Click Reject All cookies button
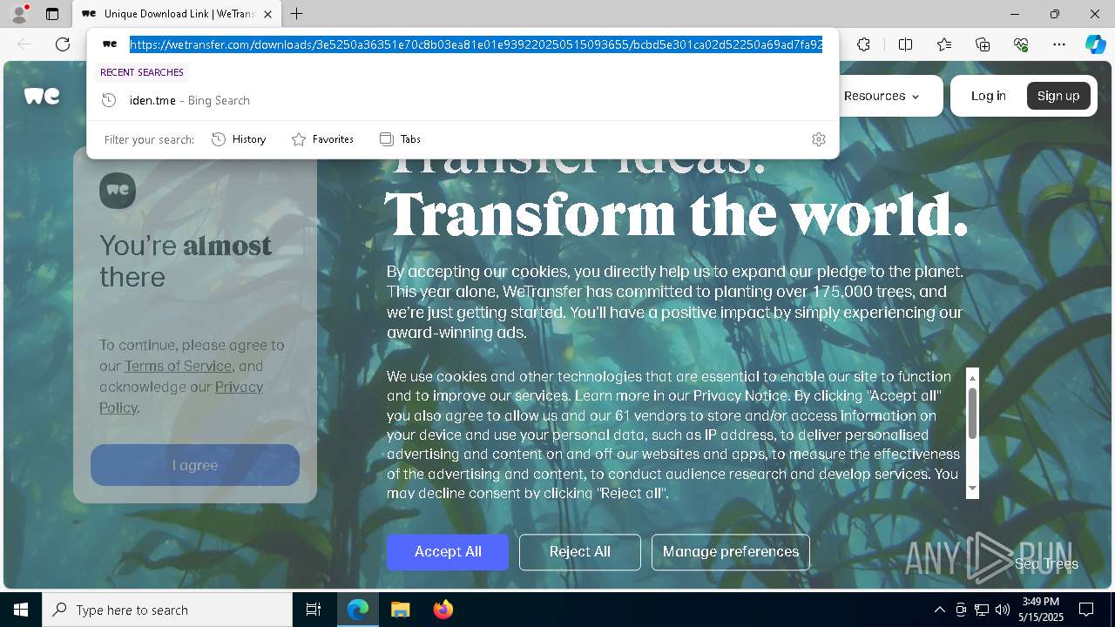 [x=580, y=552]
